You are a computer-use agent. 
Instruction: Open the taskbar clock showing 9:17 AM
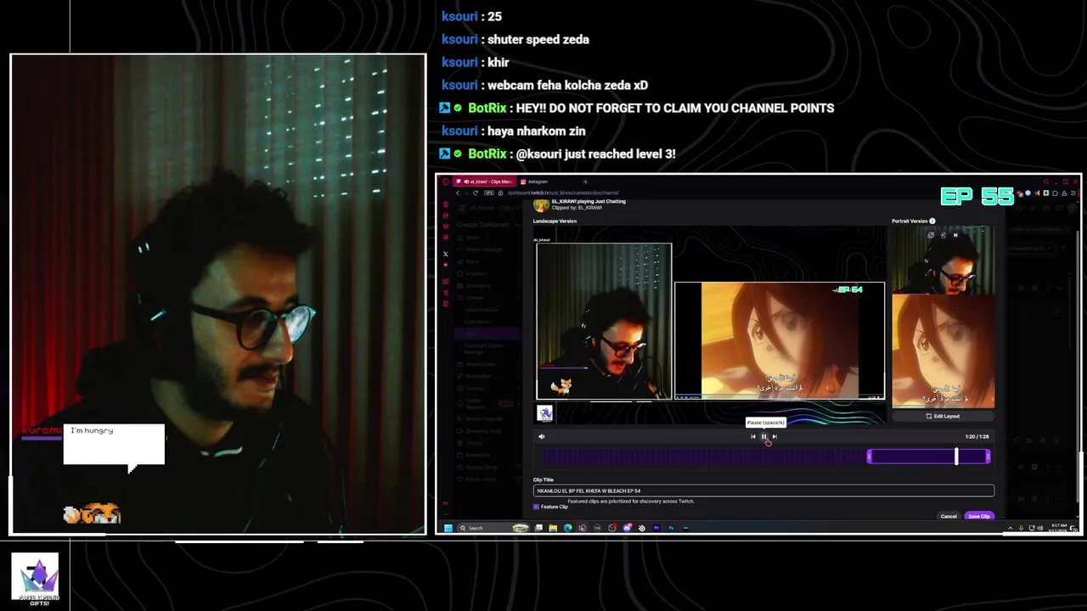click(1059, 528)
